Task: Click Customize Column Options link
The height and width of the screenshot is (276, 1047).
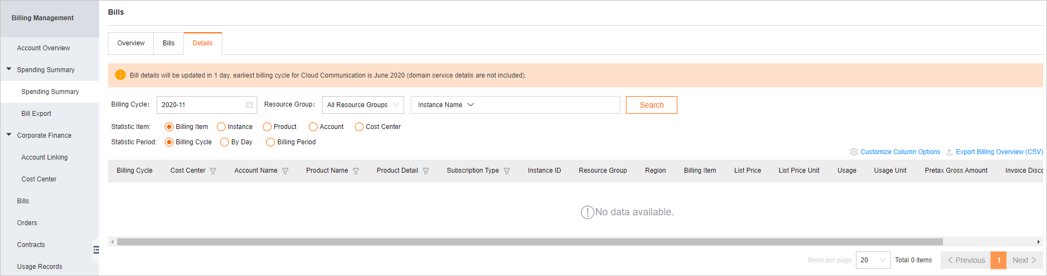Action: (x=900, y=152)
